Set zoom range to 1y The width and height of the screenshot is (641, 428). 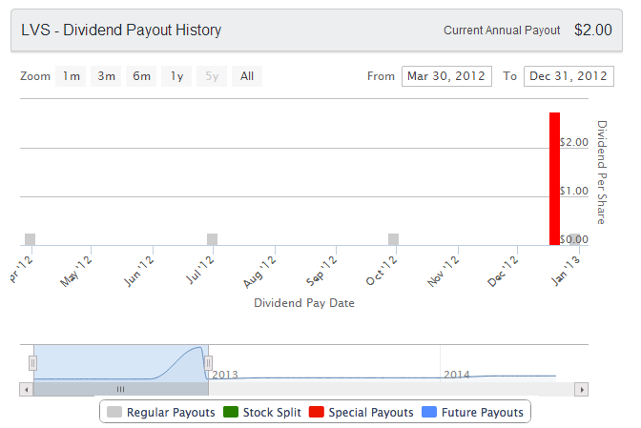tap(176, 76)
